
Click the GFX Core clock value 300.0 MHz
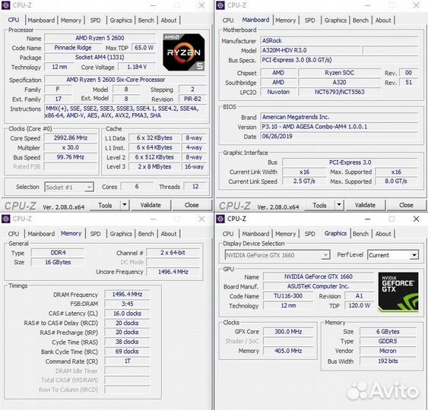click(288, 332)
